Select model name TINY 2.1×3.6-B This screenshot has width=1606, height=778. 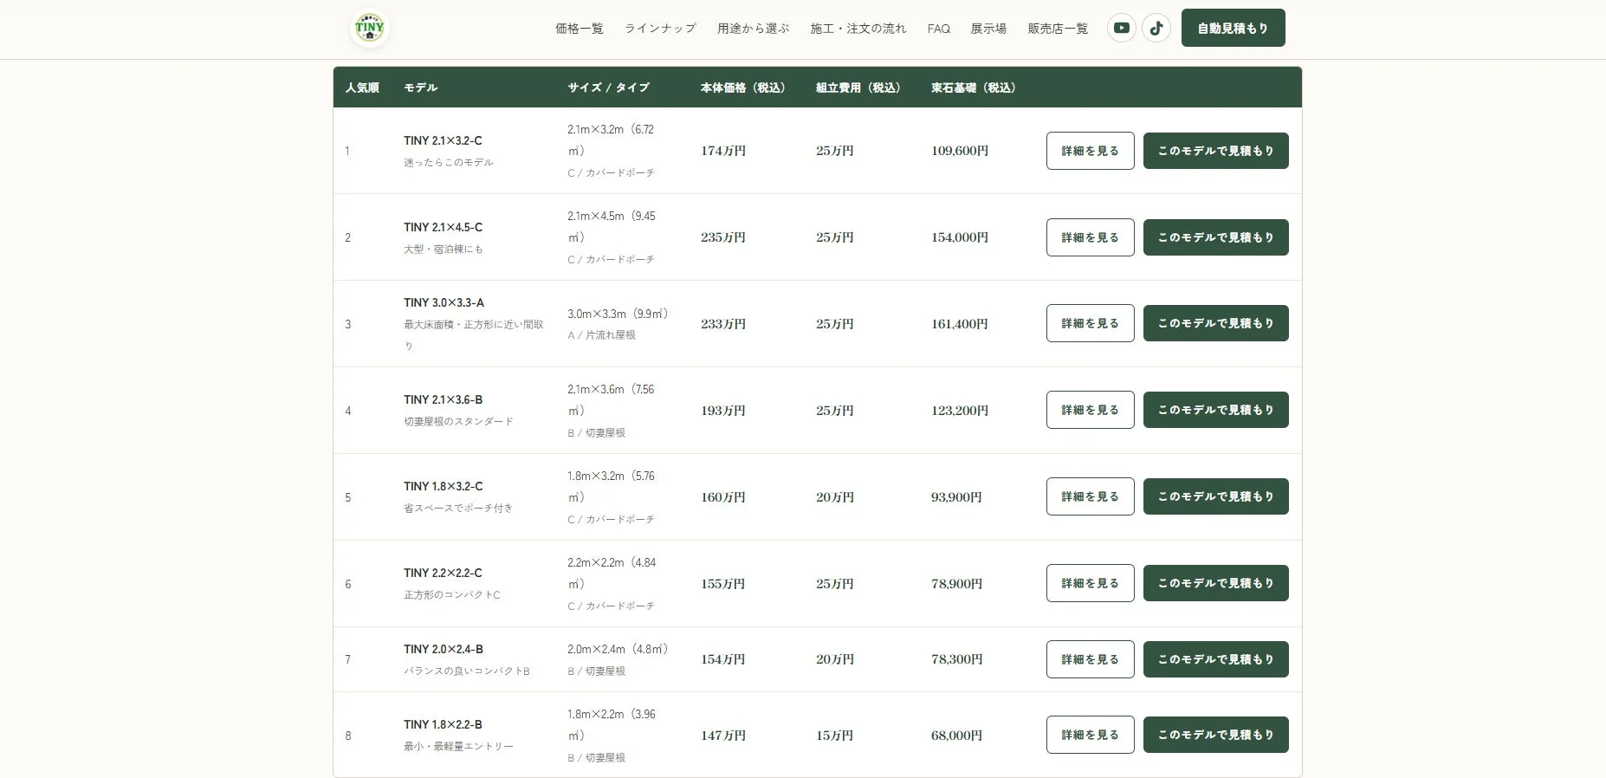coord(443,399)
